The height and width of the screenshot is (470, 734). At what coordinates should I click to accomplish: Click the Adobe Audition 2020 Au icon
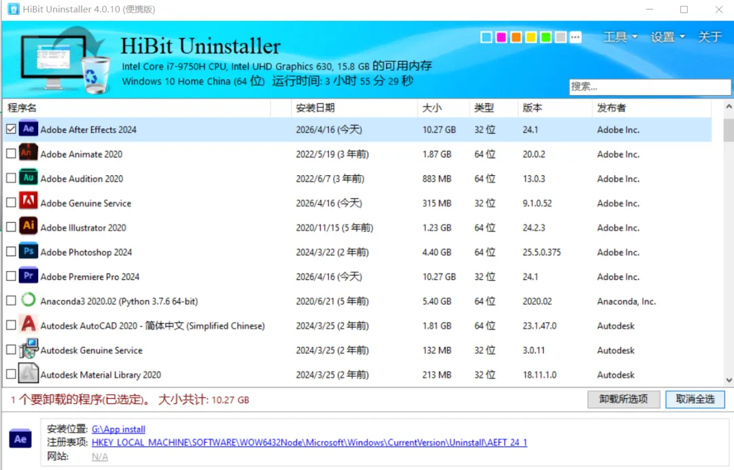[28, 178]
